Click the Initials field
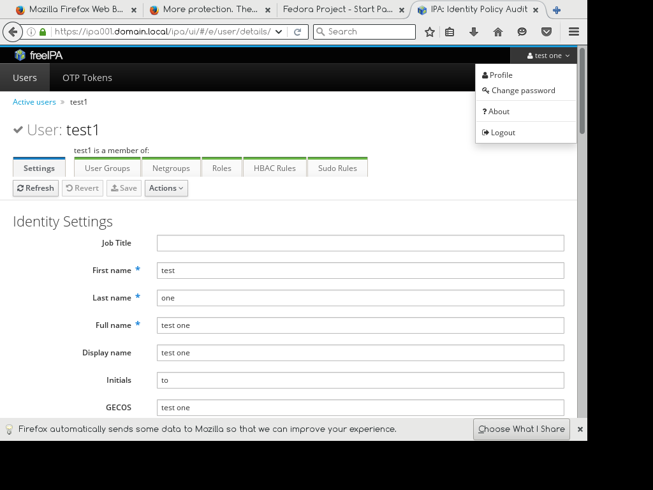Image resolution: width=653 pixels, height=490 pixels. tap(361, 380)
